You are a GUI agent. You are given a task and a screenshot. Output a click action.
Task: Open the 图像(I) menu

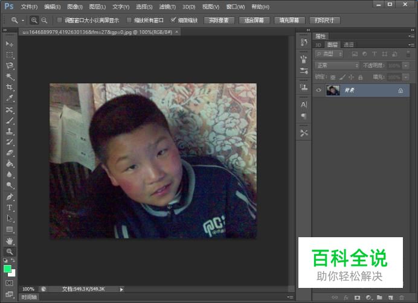pyautogui.click(x=75, y=7)
